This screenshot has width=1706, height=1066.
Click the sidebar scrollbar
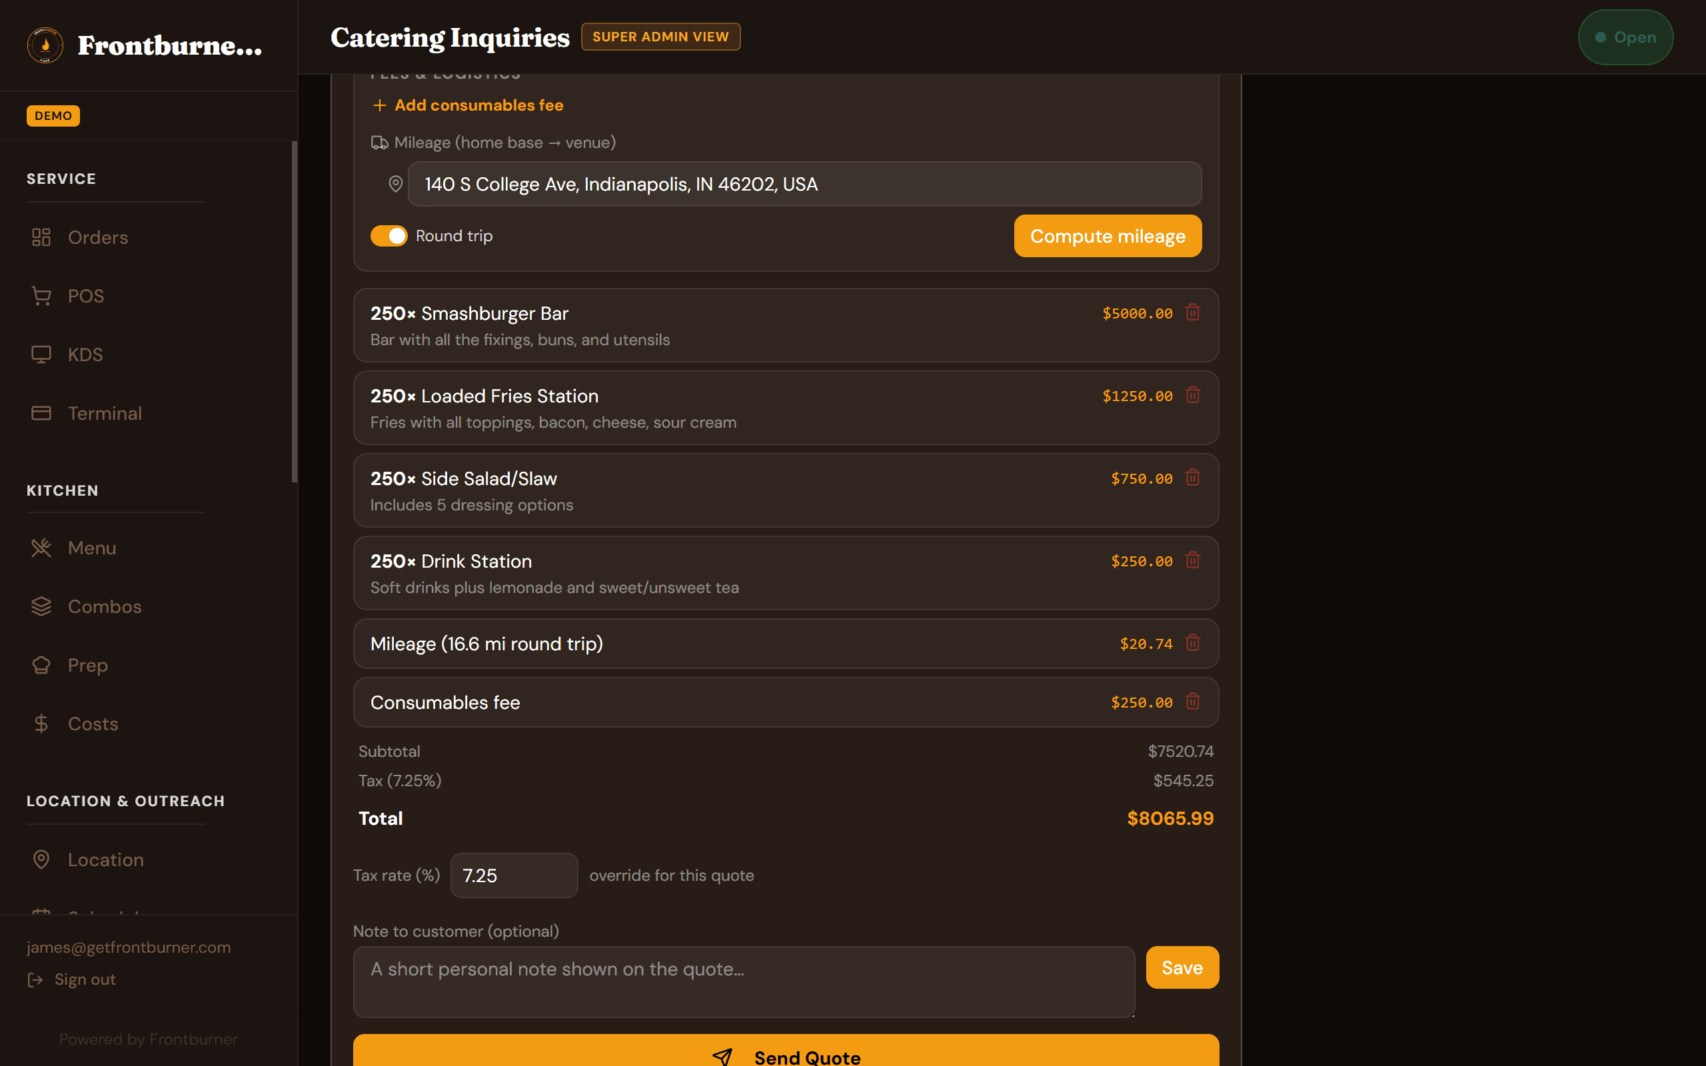tap(294, 312)
